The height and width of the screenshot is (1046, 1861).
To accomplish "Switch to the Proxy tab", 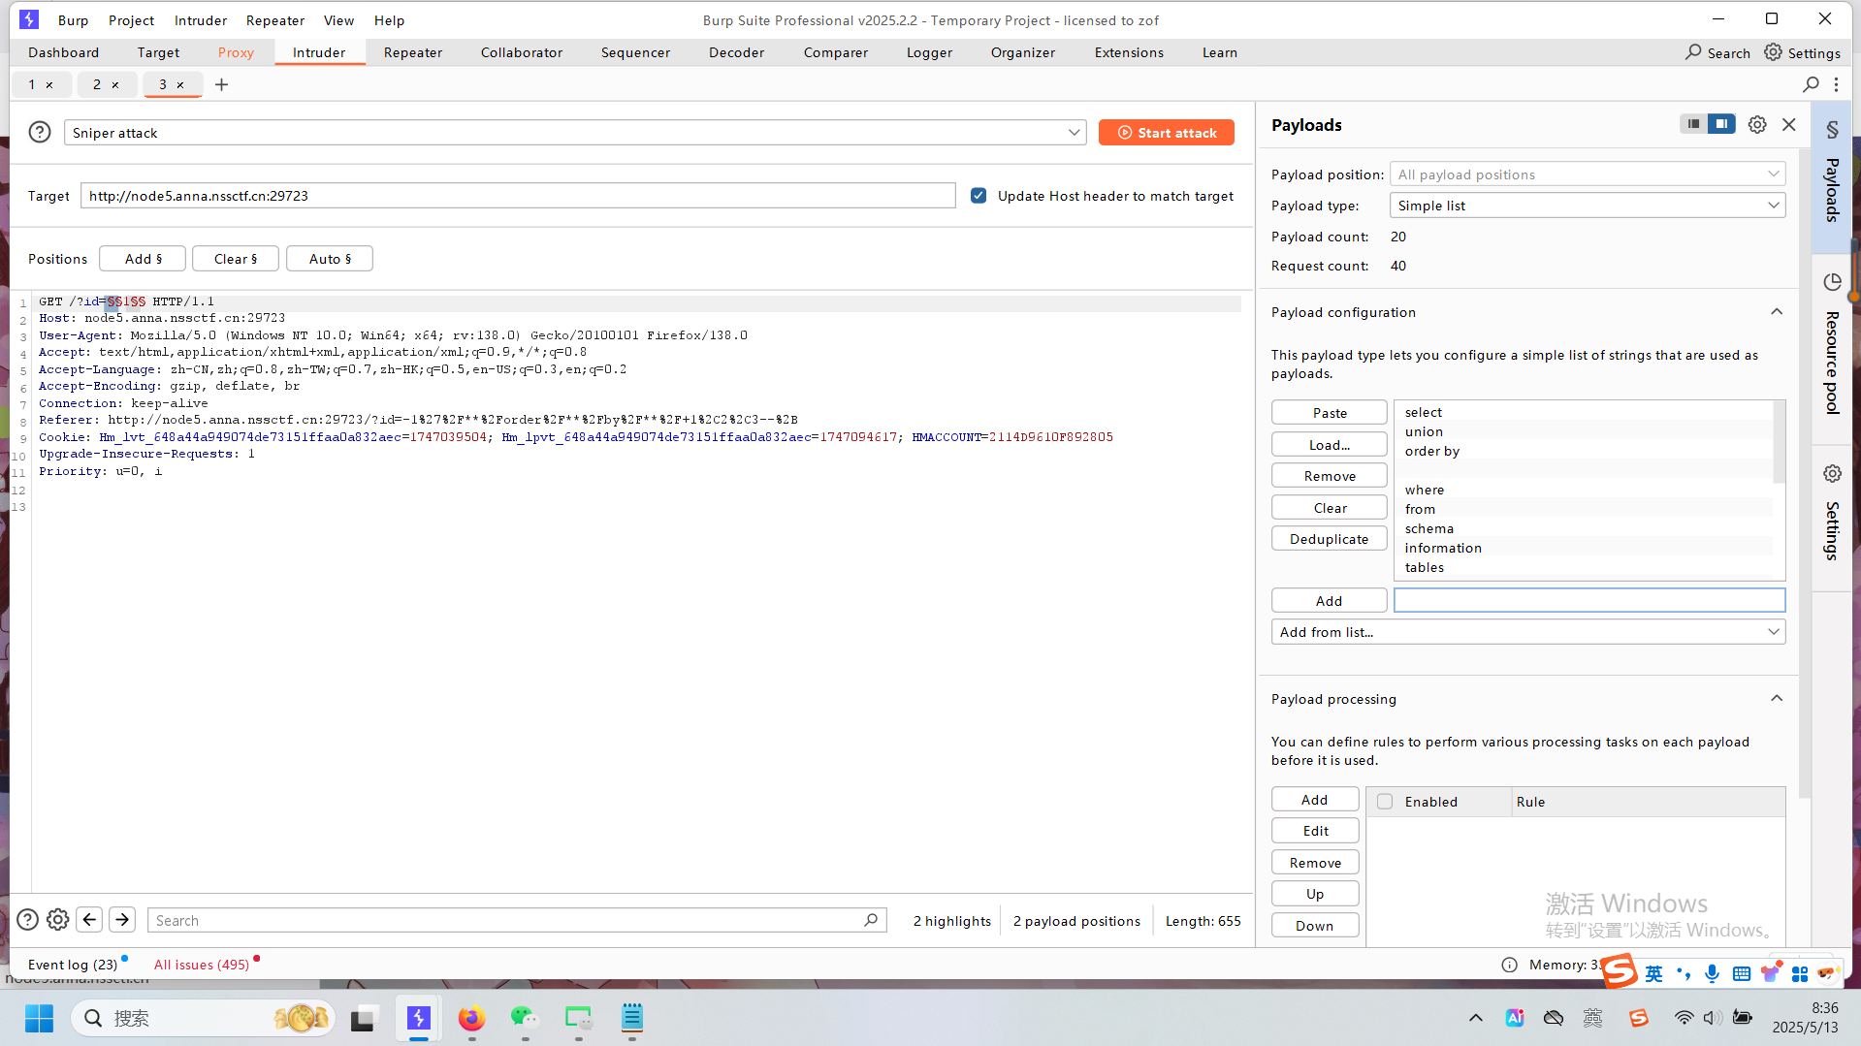I will [x=236, y=52].
